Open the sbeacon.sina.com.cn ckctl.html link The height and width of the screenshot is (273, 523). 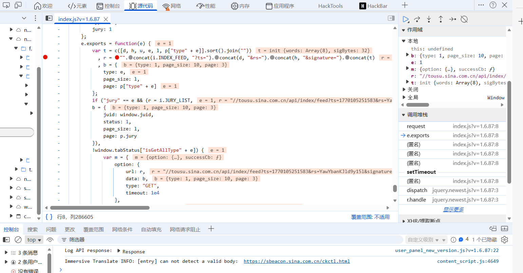click(x=296, y=261)
